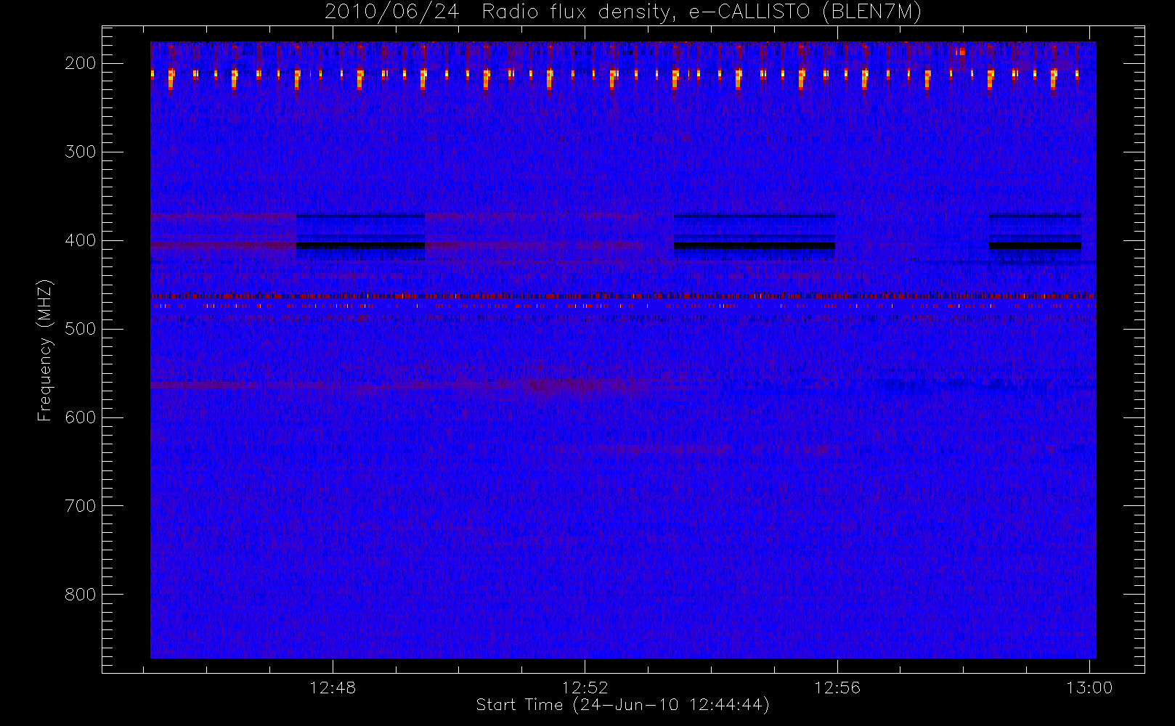Click the time tick label "13:00"
Viewport: 1175px width, 726px height.
[1089, 688]
